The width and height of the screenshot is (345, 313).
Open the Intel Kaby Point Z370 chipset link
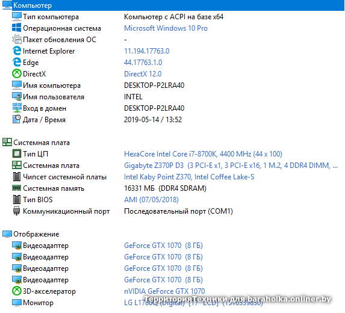point(189,177)
